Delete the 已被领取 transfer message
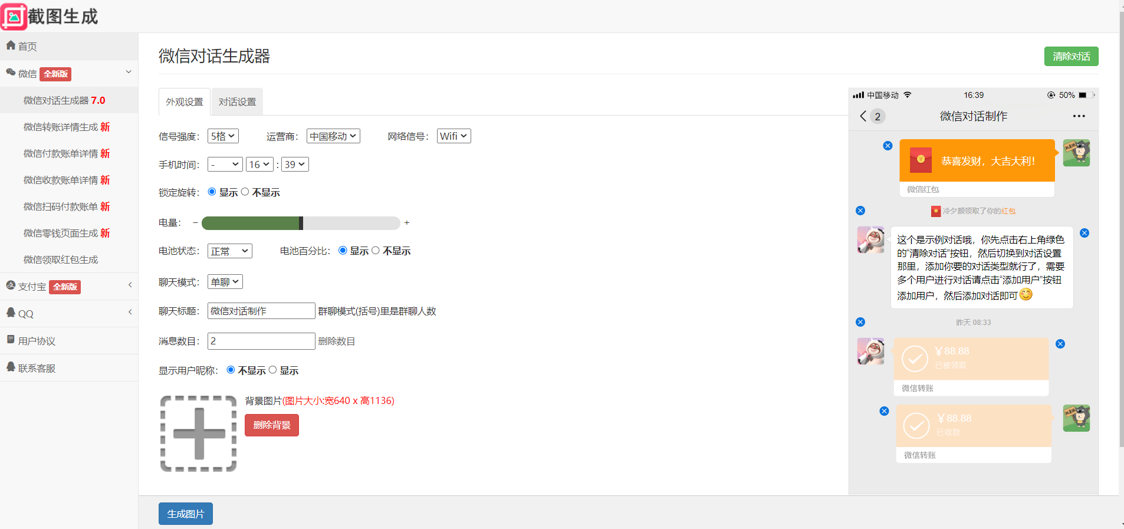The width and height of the screenshot is (1124, 529). (x=1060, y=344)
